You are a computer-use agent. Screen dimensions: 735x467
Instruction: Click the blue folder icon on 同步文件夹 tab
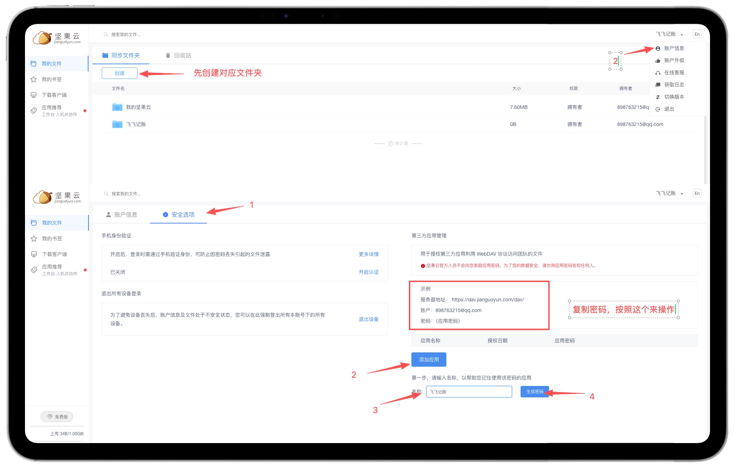(105, 55)
